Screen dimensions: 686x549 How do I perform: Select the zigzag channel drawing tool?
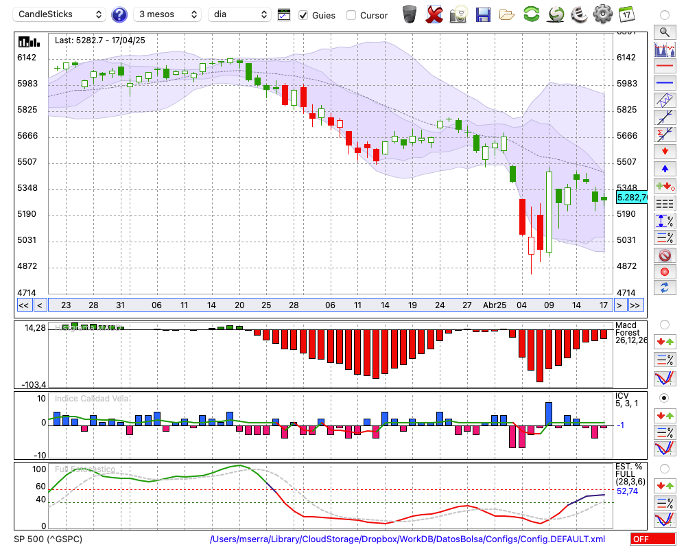(x=665, y=100)
